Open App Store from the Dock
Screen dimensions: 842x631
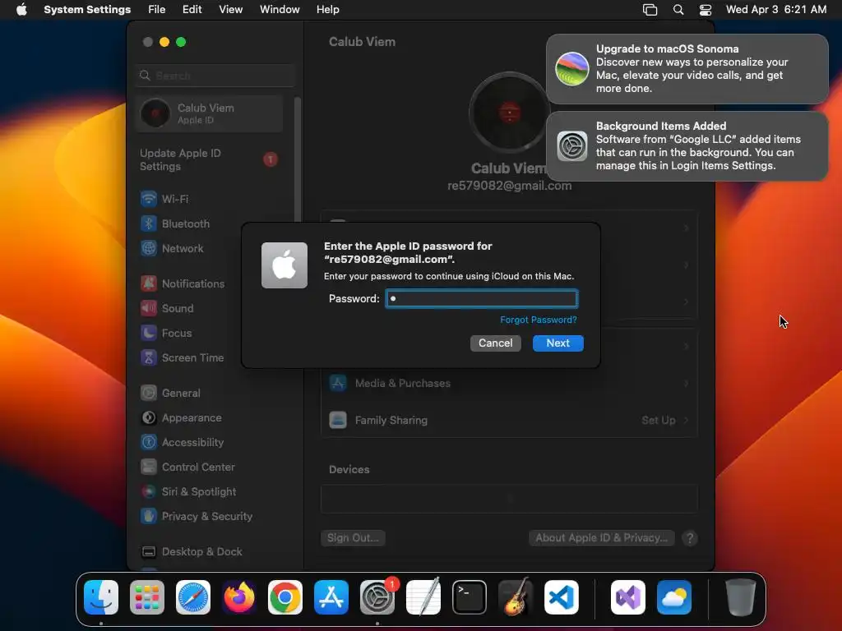pos(331,597)
